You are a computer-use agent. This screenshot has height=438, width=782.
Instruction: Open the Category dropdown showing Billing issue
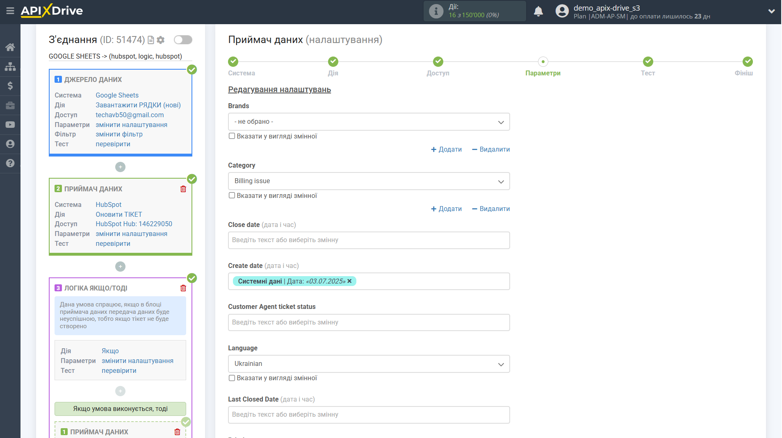[x=369, y=181]
